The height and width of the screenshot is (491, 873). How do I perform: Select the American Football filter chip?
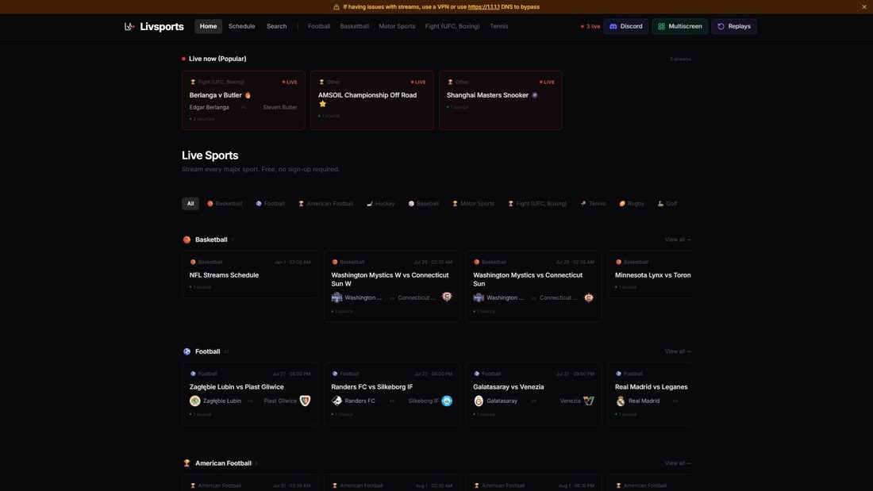pyautogui.click(x=325, y=204)
